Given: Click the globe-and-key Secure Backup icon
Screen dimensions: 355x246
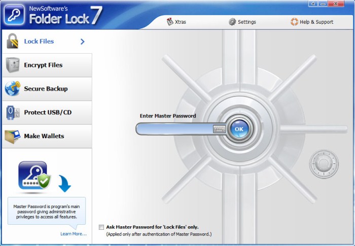Looking at the screenshot, I should point(13,88).
